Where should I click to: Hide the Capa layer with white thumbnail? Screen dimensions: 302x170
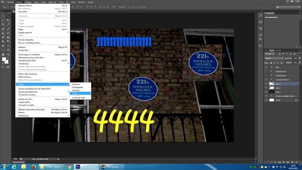point(266,88)
